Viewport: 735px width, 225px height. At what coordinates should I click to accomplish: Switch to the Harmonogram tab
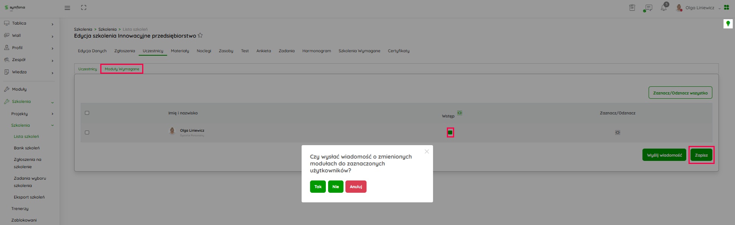316,51
